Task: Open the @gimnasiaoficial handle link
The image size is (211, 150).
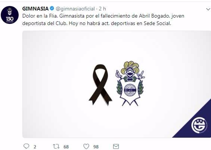Action: pyautogui.click(x=75, y=9)
